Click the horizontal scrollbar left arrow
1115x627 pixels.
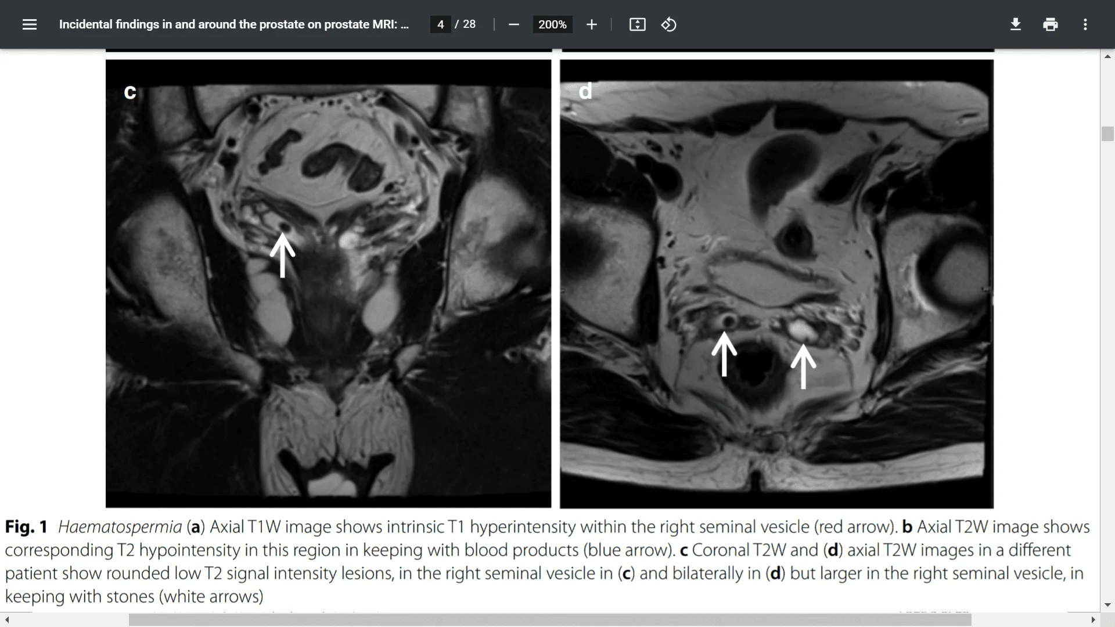point(6,619)
